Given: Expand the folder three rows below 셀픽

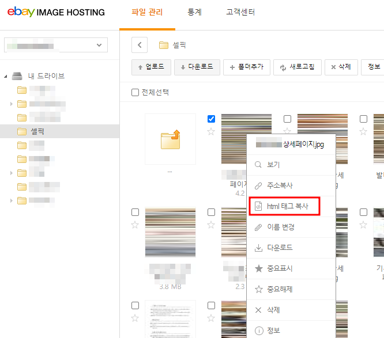Looking at the screenshot, I should (12, 173).
